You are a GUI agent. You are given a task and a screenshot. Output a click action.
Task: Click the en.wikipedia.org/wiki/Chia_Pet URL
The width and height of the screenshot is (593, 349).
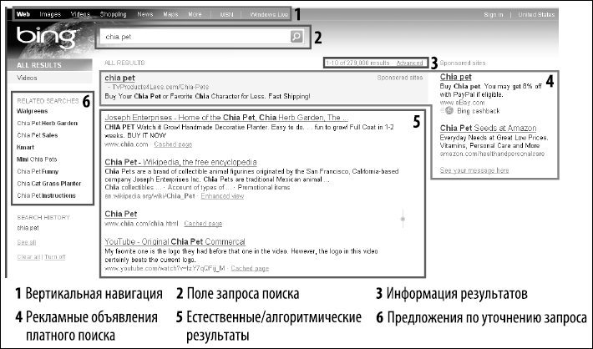pos(150,196)
